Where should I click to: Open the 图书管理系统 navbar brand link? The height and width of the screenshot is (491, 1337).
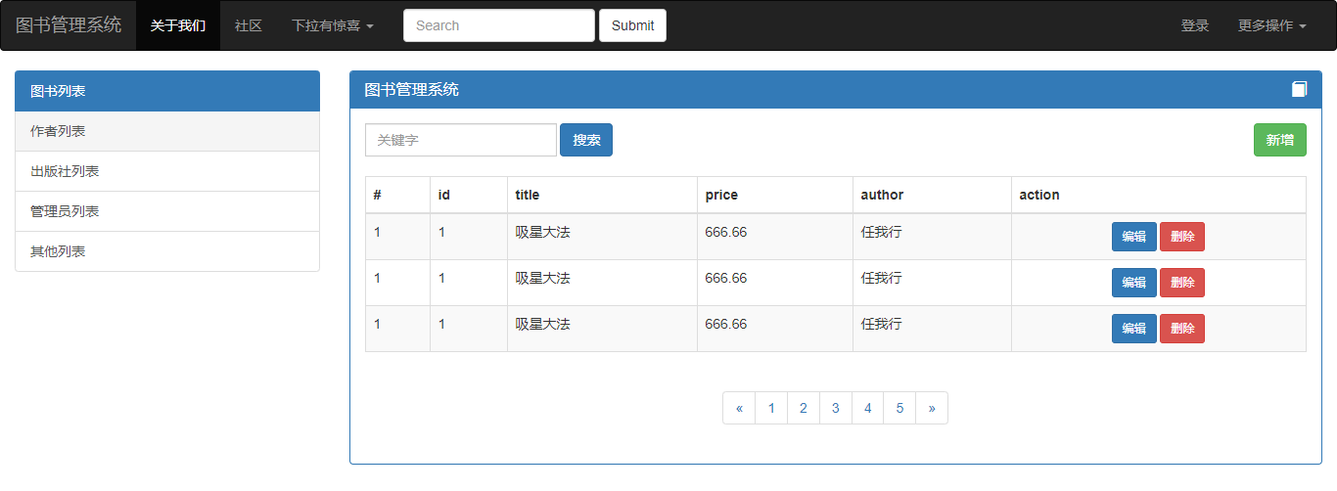point(69,25)
